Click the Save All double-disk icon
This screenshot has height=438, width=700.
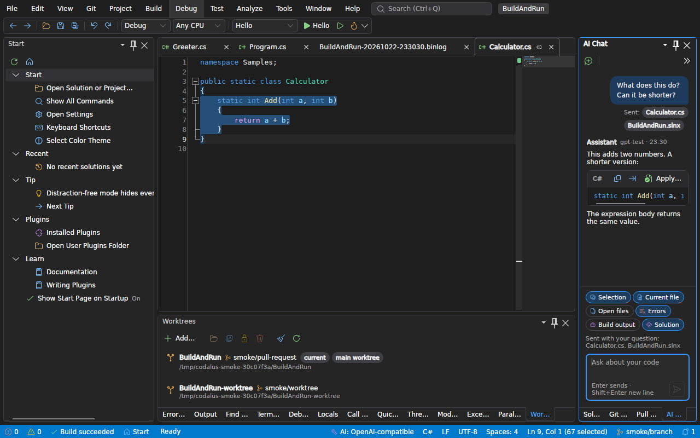click(x=75, y=26)
